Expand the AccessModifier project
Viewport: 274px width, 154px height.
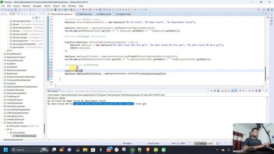2,54
